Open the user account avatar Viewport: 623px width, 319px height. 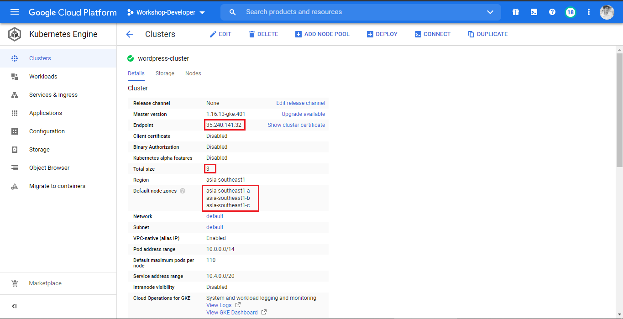[607, 12]
